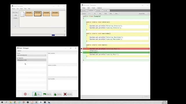Viewport: 186px width, 104px height.
Task: Click the highlighted manitoba(); line
Action: pos(116,53)
